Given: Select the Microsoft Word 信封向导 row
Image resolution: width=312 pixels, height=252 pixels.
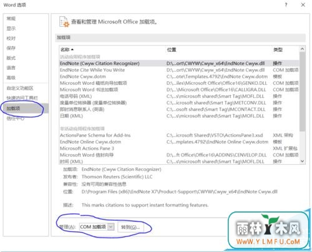Looking at the screenshot, I should [x=179, y=155].
